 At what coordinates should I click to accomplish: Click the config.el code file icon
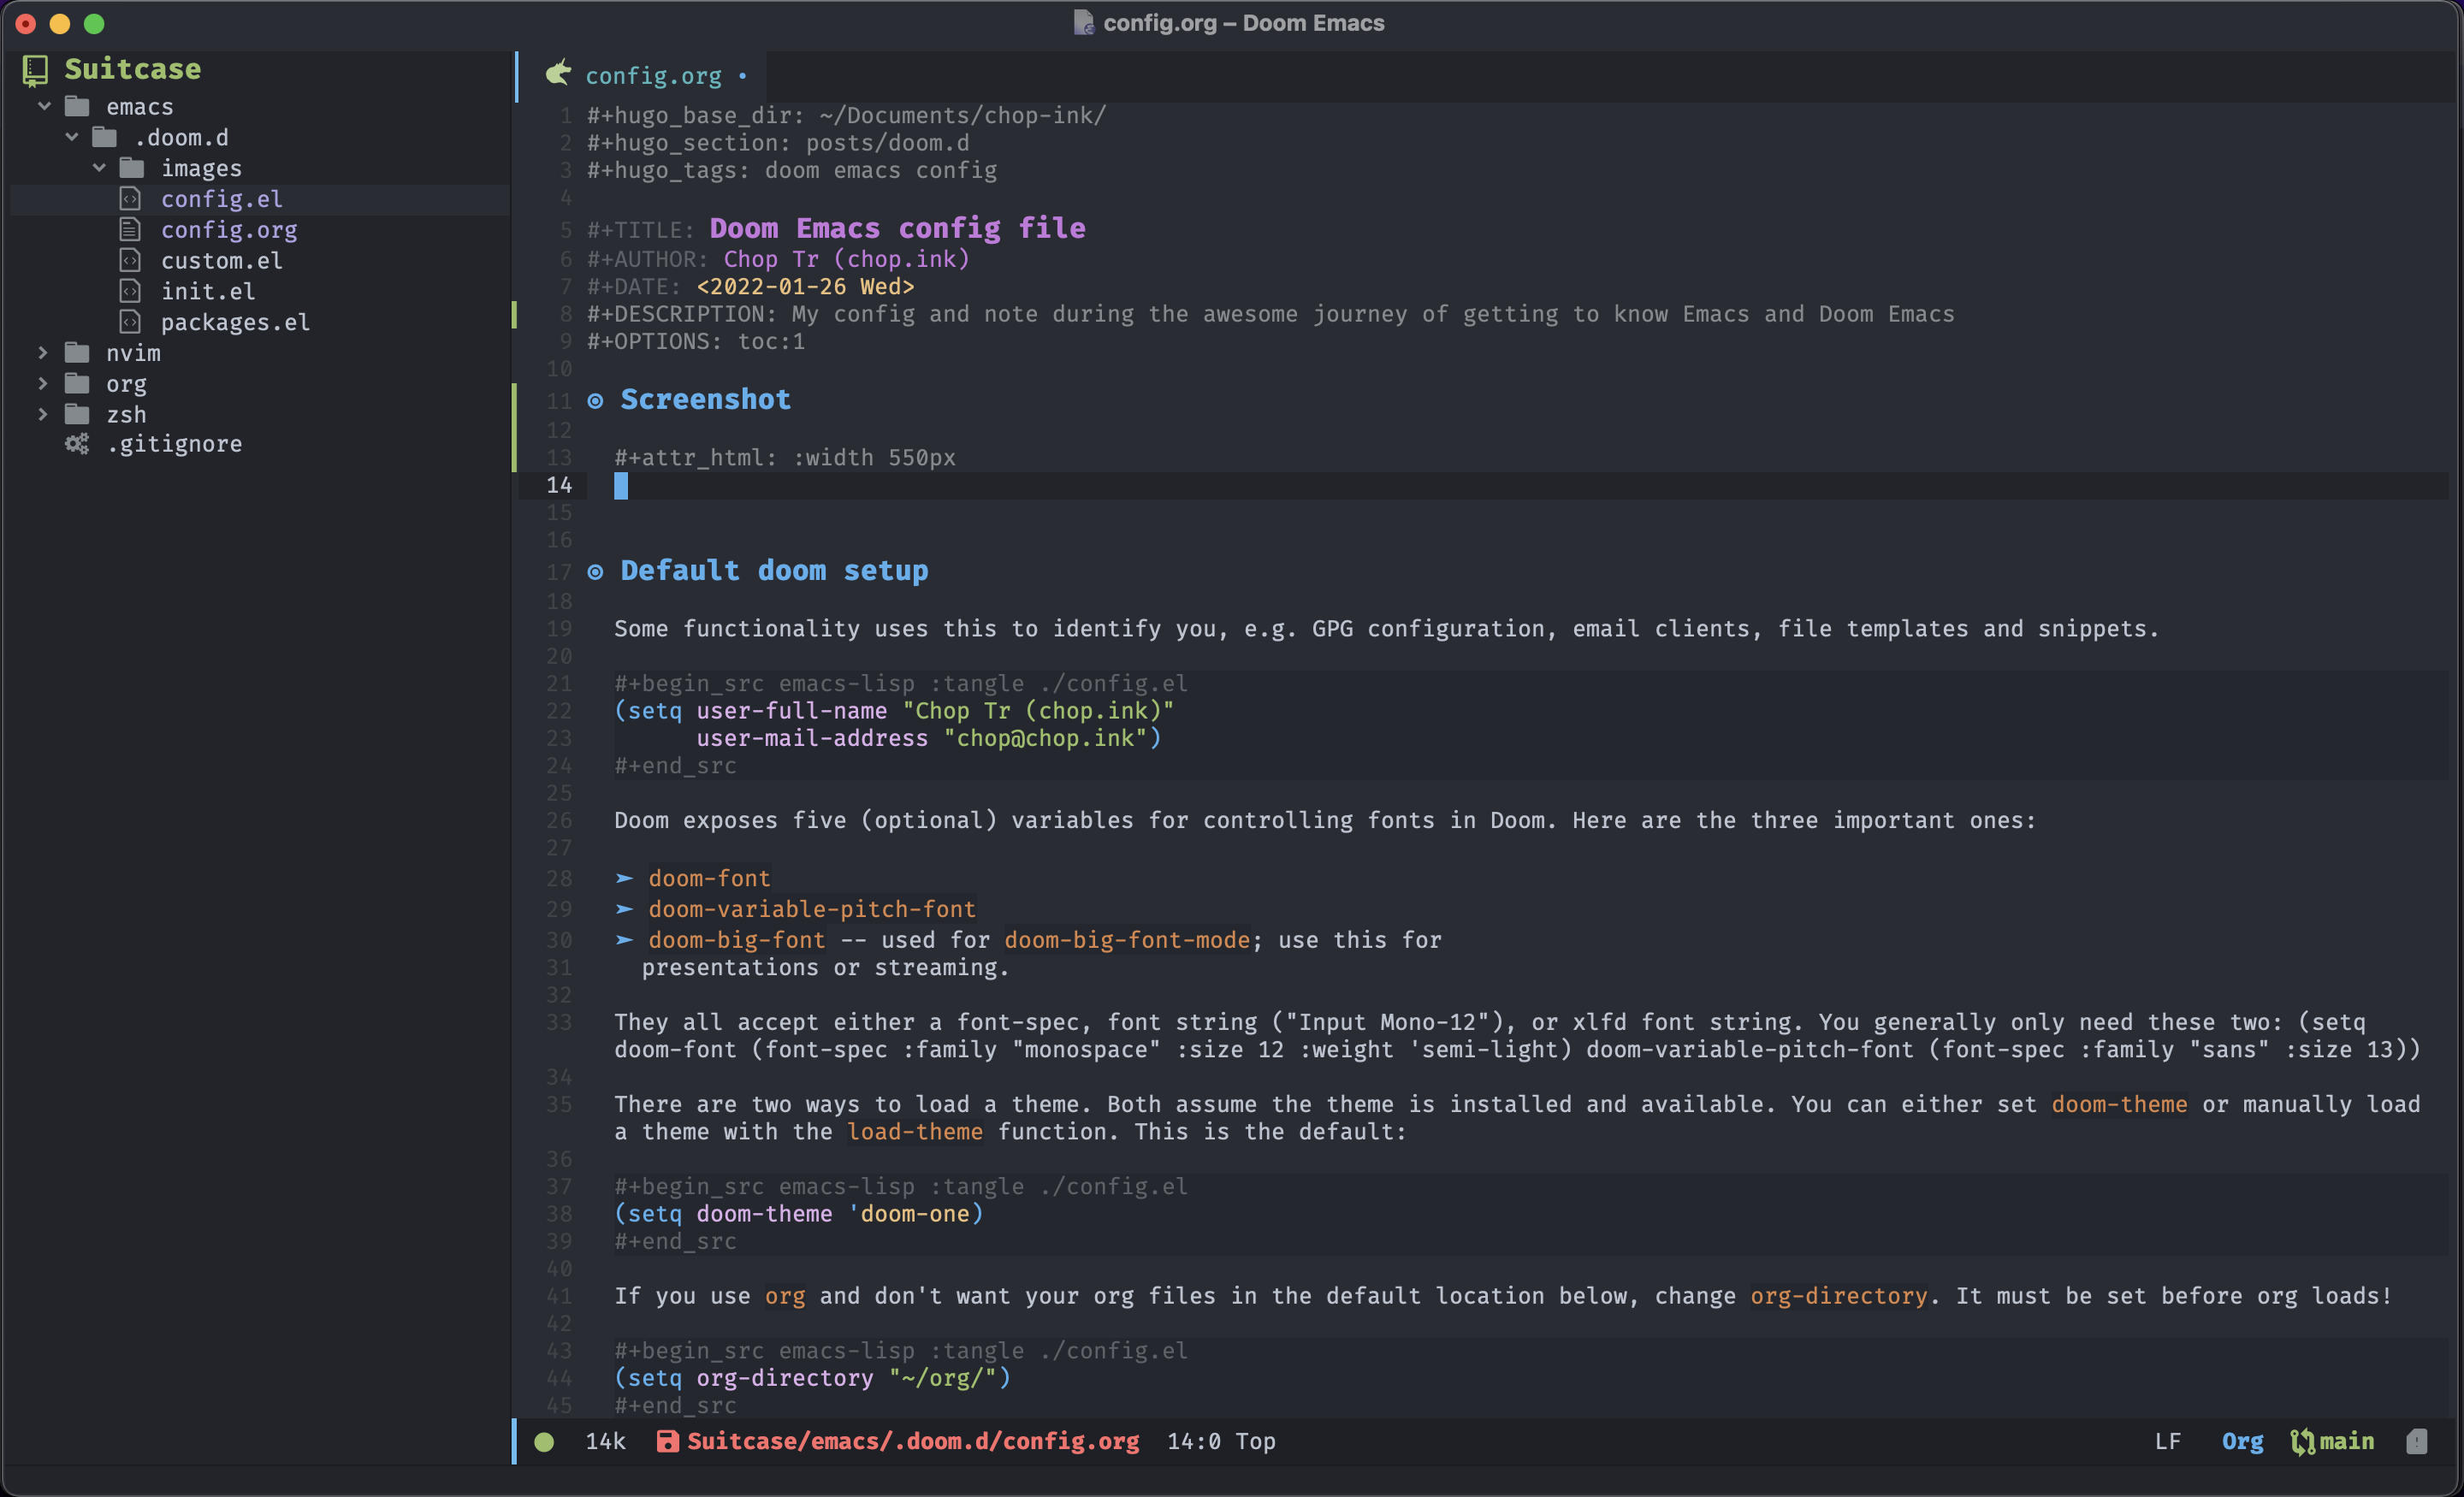[x=131, y=198]
